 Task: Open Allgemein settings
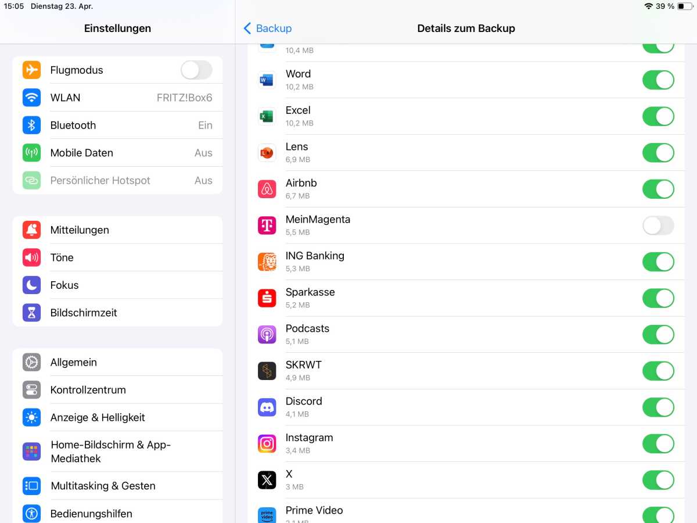(x=117, y=362)
